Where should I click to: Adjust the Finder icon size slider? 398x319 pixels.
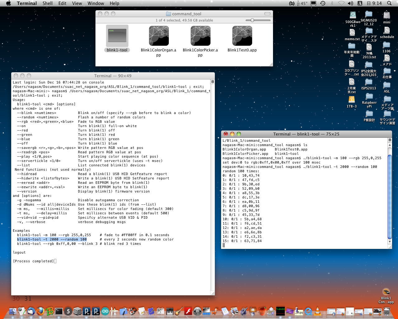(x=252, y=20)
